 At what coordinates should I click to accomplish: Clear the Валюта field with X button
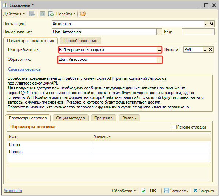click(211, 49)
